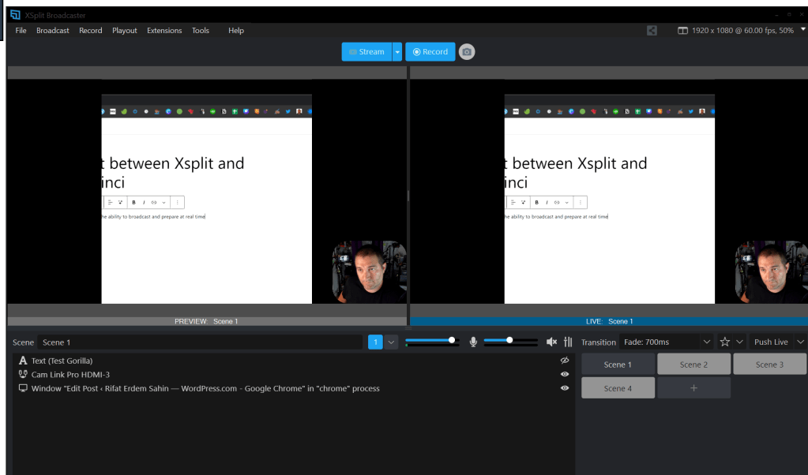Viewport: 808px width, 475px height.
Task: Expand the dropdown next to scene number
Action: 391,342
